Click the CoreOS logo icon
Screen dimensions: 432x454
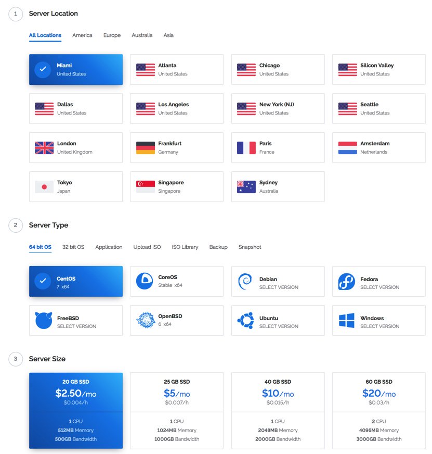pyautogui.click(x=145, y=281)
